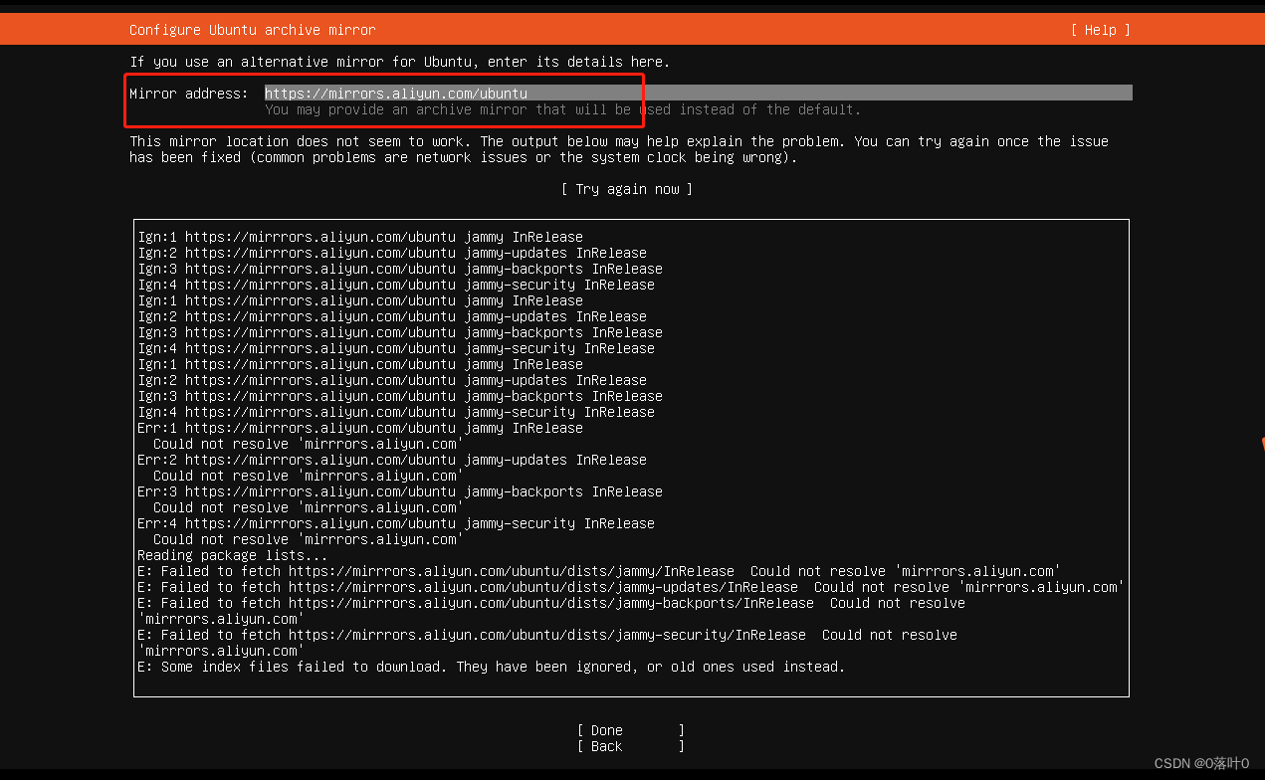1265x780 pixels.
Task: Click 'E: Failed to fetch' jammy-security/InRelease line
Action: (x=547, y=643)
